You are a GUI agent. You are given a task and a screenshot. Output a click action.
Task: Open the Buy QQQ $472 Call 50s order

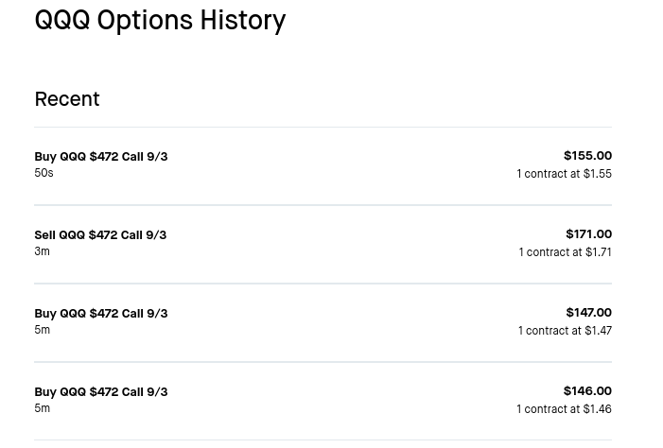point(323,165)
